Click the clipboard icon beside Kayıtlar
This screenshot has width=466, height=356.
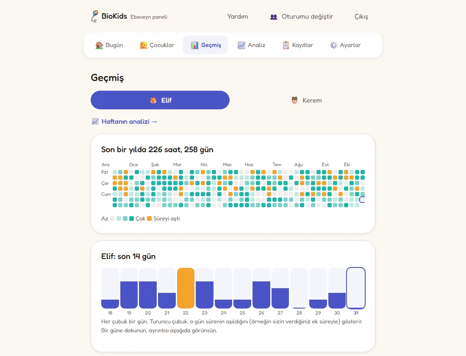[x=286, y=45]
